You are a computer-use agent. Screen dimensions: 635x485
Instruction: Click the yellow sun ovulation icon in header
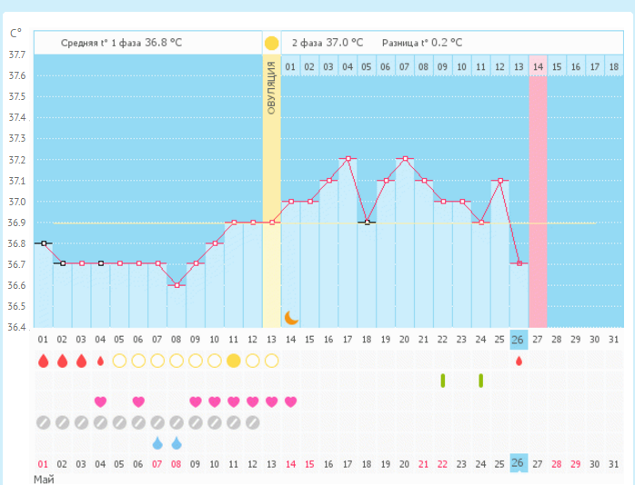tap(271, 43)
